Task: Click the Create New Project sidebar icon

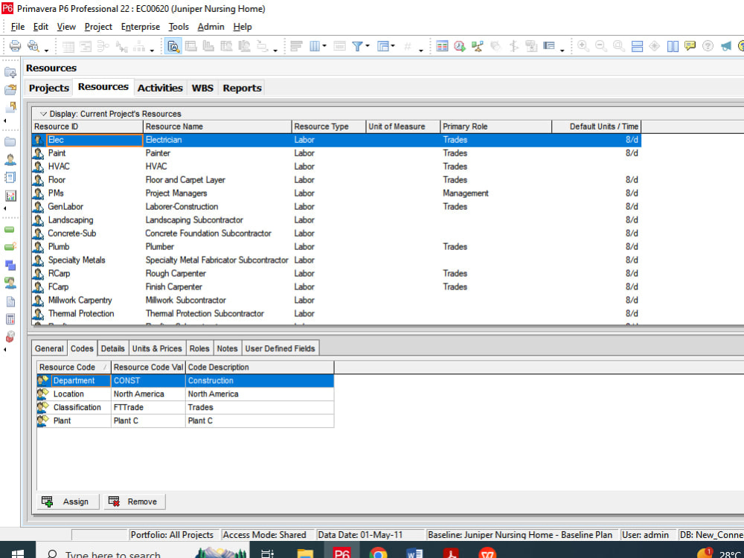Action: pyautogui.click(x=10, y=72)
